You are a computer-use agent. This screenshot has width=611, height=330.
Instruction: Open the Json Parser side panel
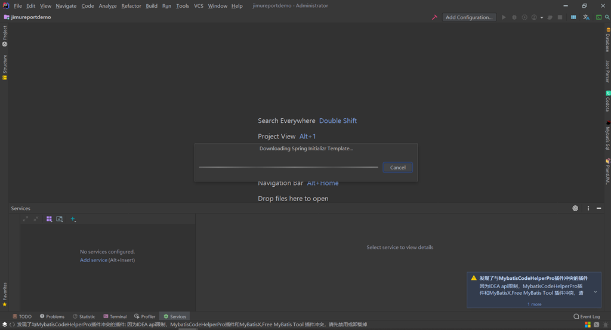607,71
